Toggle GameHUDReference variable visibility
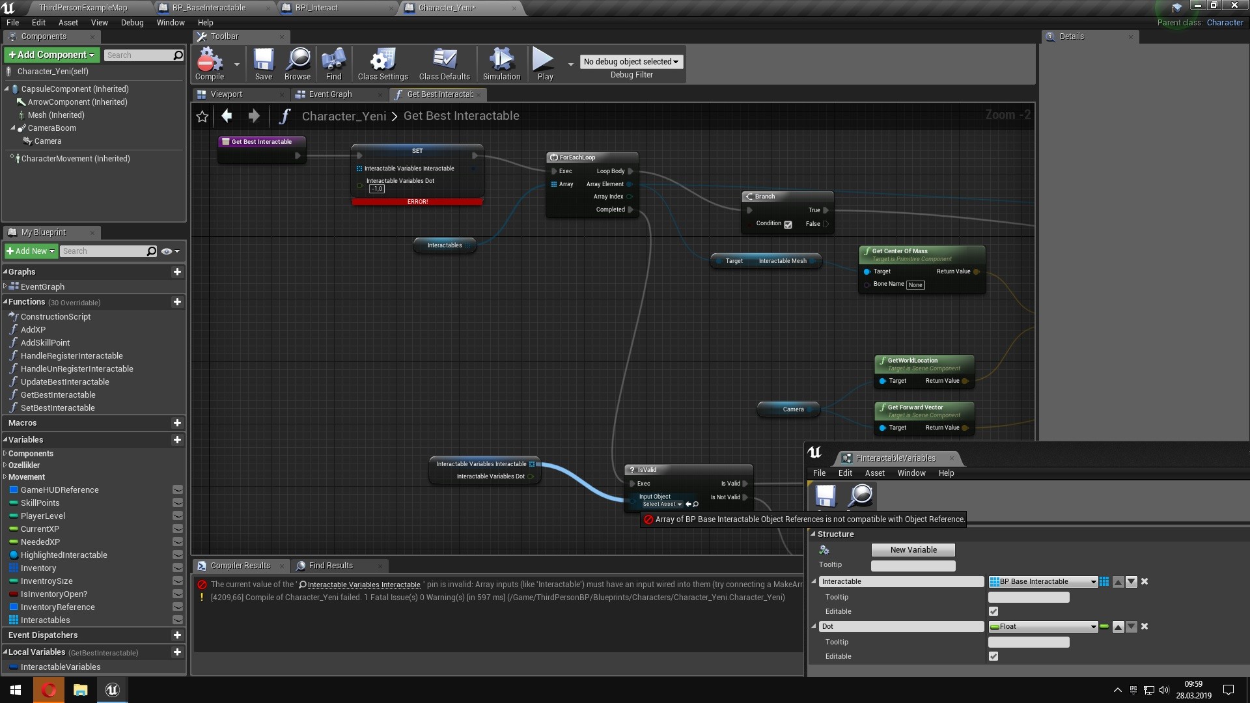This screenshot has height=703, width=1250. tap(177, 490)
